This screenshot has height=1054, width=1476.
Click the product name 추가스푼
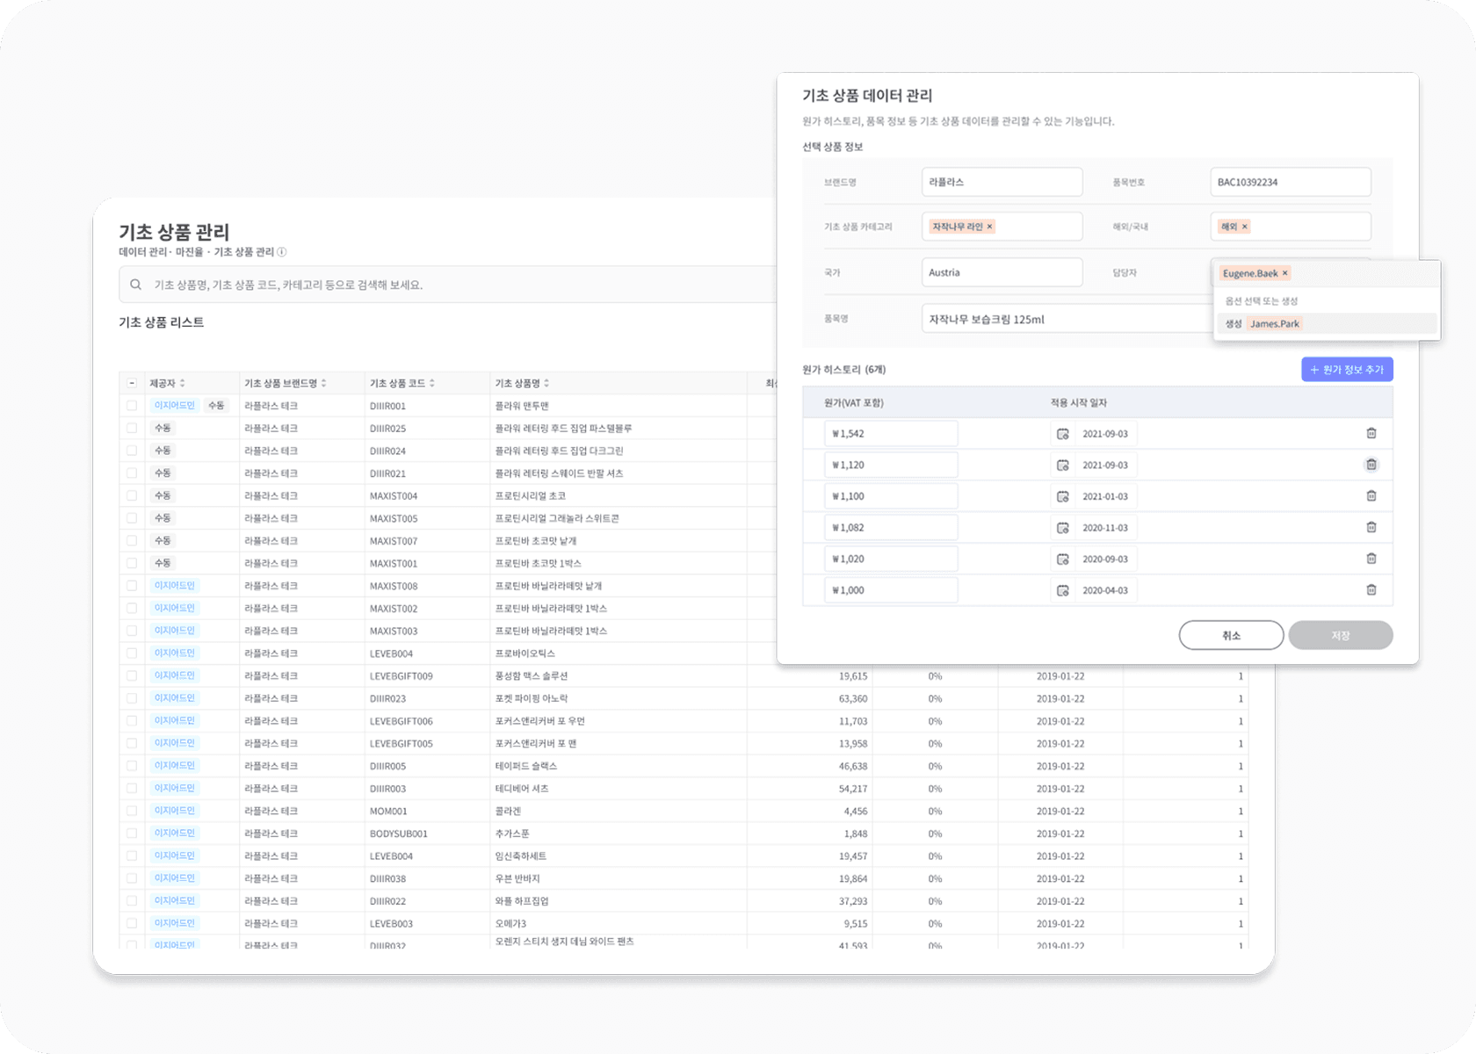tap(512, 834)
